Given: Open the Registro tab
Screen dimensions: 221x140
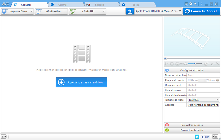Looking at the screenshot, I should click(102, 5).
